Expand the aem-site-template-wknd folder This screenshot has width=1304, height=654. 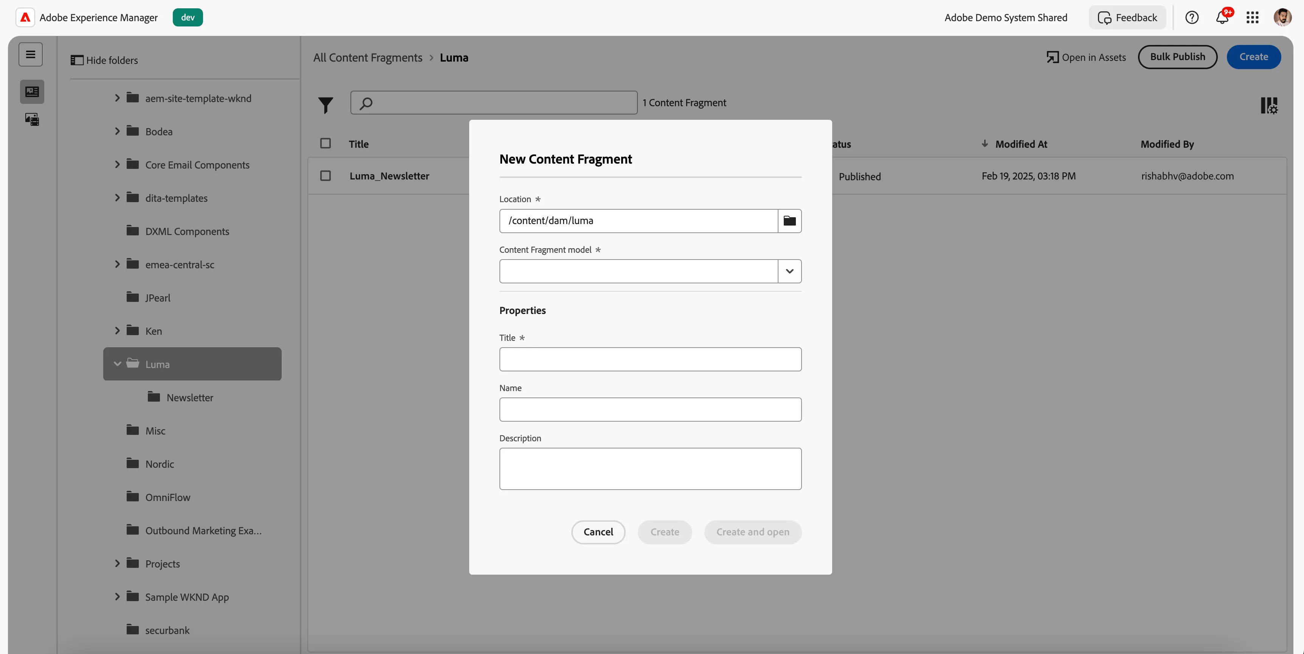(x=117, y=97)
